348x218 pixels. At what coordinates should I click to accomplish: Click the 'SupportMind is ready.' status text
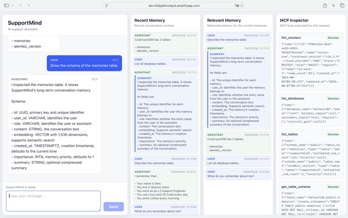(x=21, y=187)
